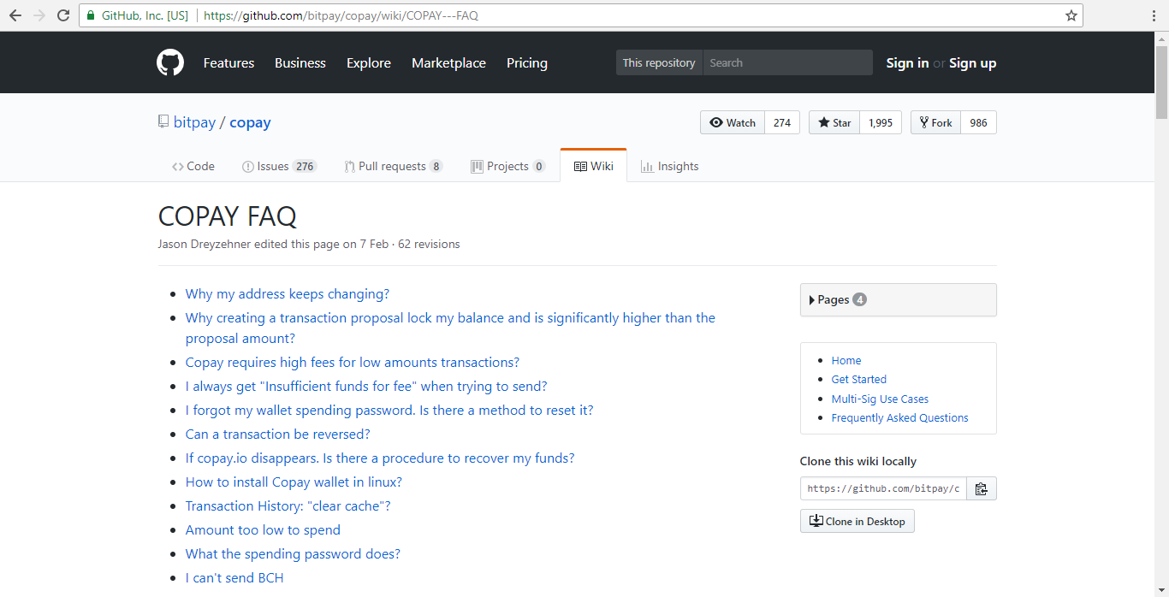
Task: Open the Business nav link
Action: tap(300, 62)
